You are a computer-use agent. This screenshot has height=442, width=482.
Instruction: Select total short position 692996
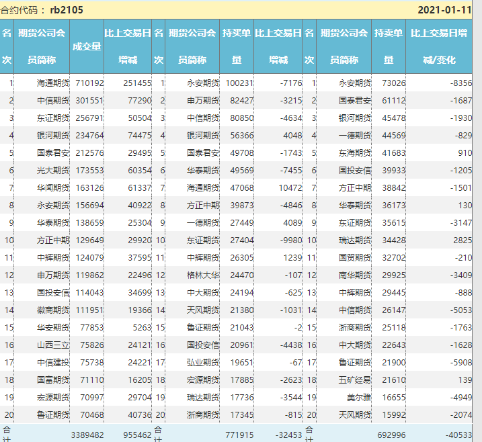(x=391, y=435)
